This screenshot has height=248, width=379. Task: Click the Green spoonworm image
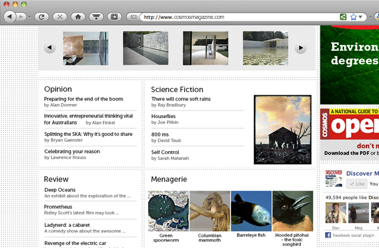pos(168,211)
